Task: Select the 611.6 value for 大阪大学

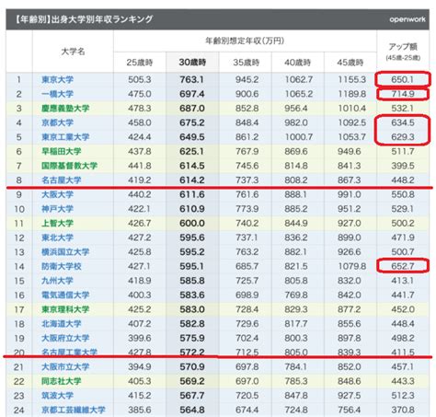Action: tap(192, 194)
